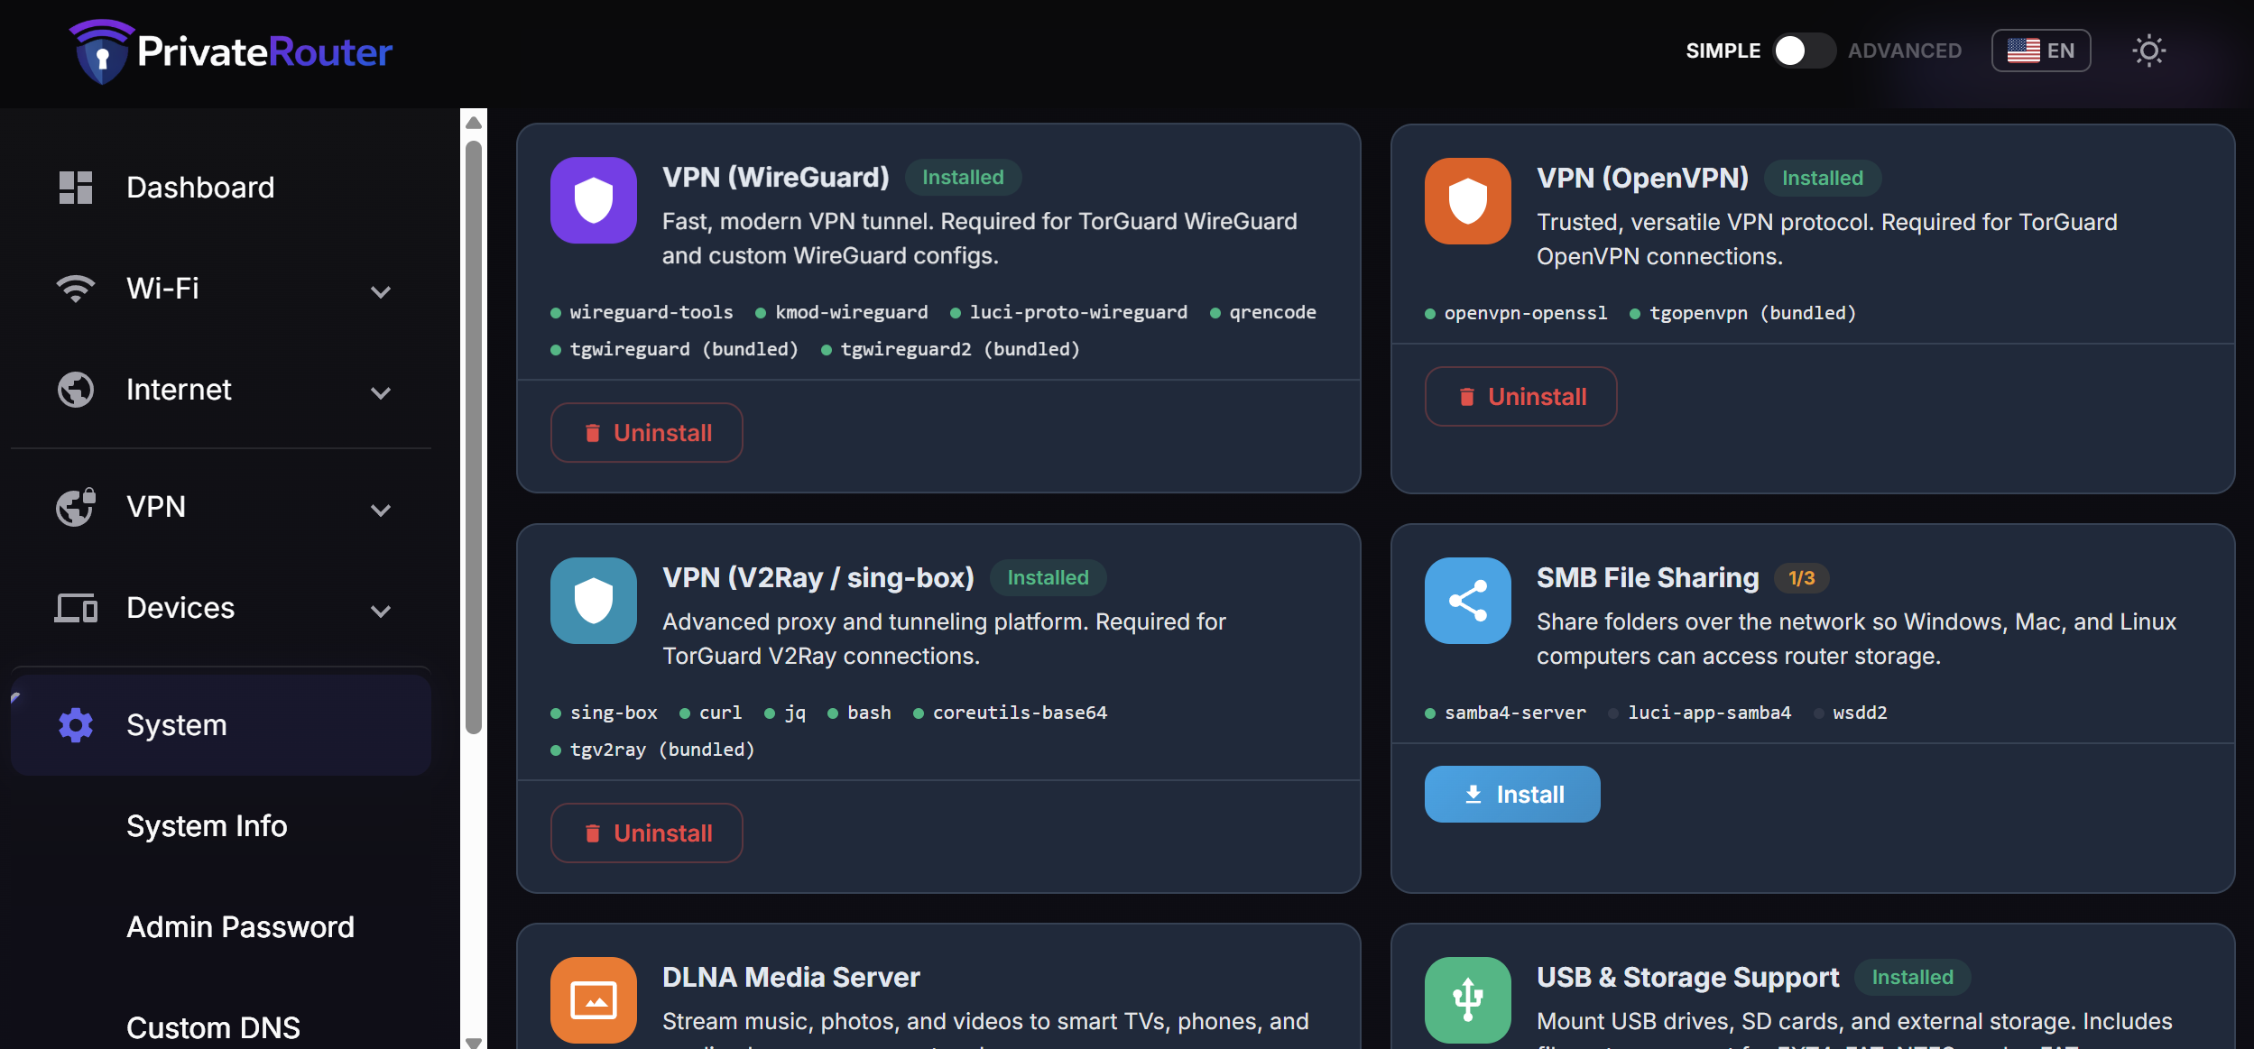Expand the Devices menu chevron
2254x1049 pixels.
coord(381,611)
